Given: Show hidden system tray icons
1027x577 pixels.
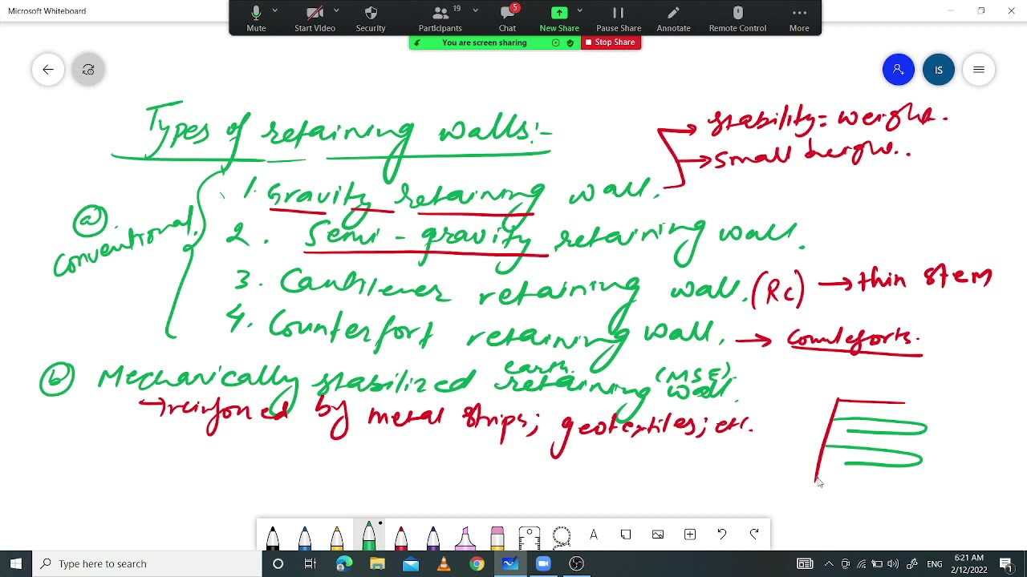Looking at the screenshot, I should [829, 563].
